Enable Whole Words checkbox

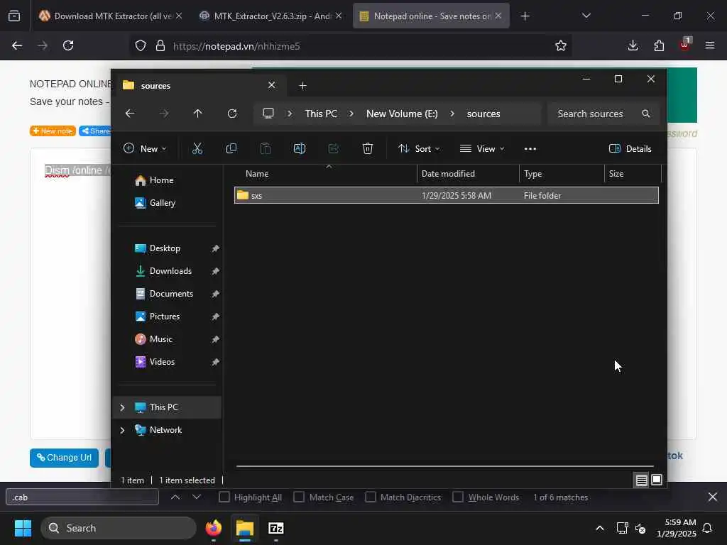[458, 497]
